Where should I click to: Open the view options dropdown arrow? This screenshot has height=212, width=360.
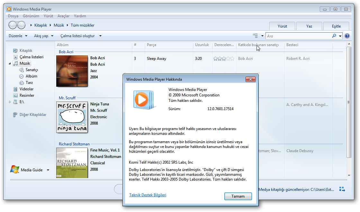(262, 36)
